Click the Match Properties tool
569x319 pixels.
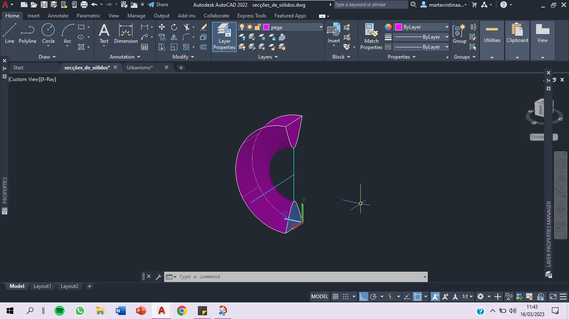click(x=371, y=37)
